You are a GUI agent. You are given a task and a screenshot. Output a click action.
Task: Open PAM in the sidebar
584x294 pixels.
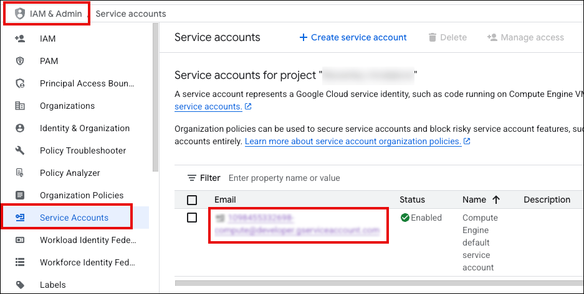coord(49,61)
